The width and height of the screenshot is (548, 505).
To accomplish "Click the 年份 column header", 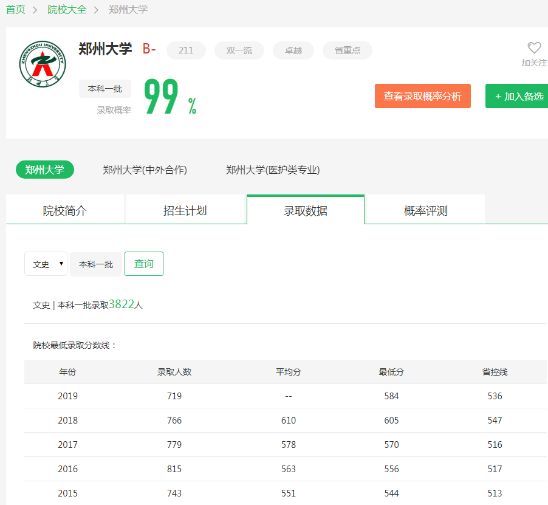I will pyautogui.click(x=67, y=372).
